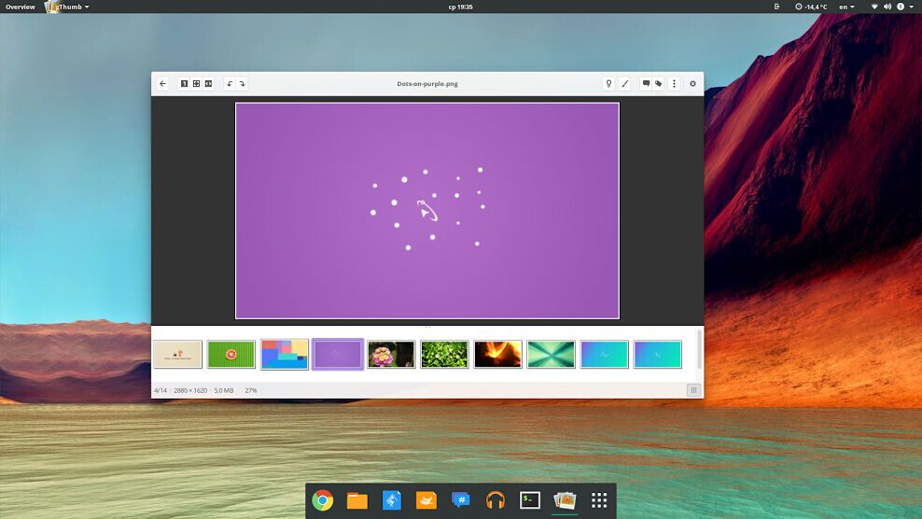Toggle the comment panel

646,84
